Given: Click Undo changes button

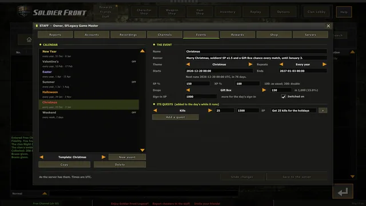Looking at the screenshot, I should tap(242, 177).
